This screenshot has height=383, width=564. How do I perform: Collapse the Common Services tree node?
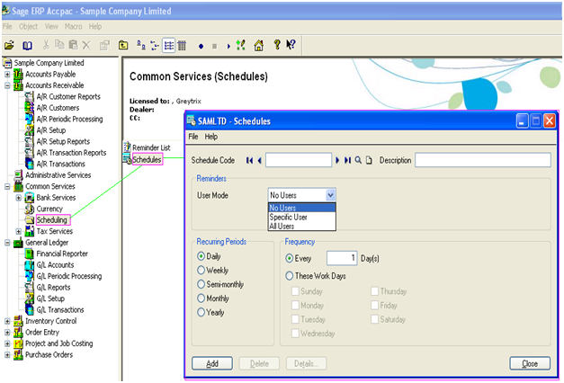click(7, 187)
